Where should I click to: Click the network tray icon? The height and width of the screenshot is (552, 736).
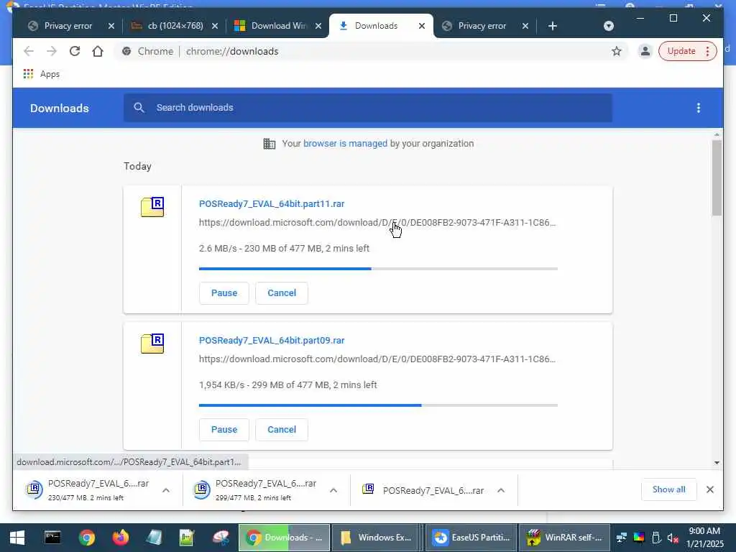[622, 538]
